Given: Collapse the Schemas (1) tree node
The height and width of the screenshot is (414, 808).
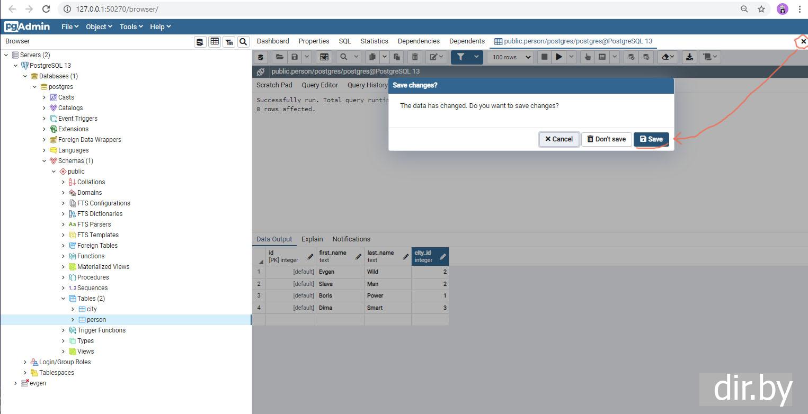Looking at the screenshot, I should (45, 161).
